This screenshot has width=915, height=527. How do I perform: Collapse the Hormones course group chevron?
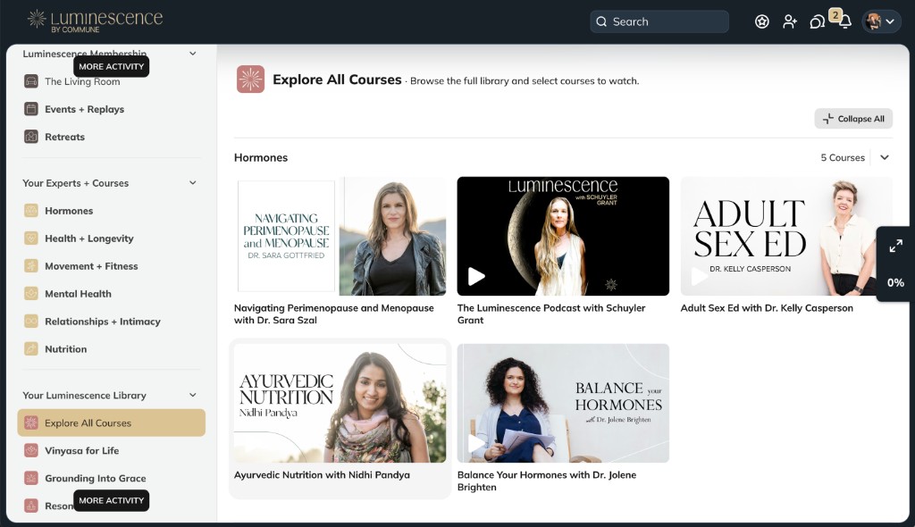(885, 157)
